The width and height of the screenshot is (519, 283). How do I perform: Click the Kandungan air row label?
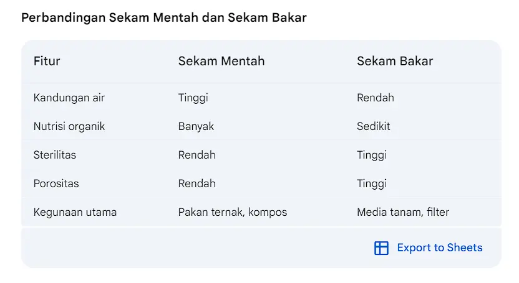[69, 98]
